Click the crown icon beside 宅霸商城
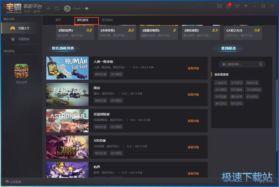This screenshot has height=187, width=279. coord(13,39)
